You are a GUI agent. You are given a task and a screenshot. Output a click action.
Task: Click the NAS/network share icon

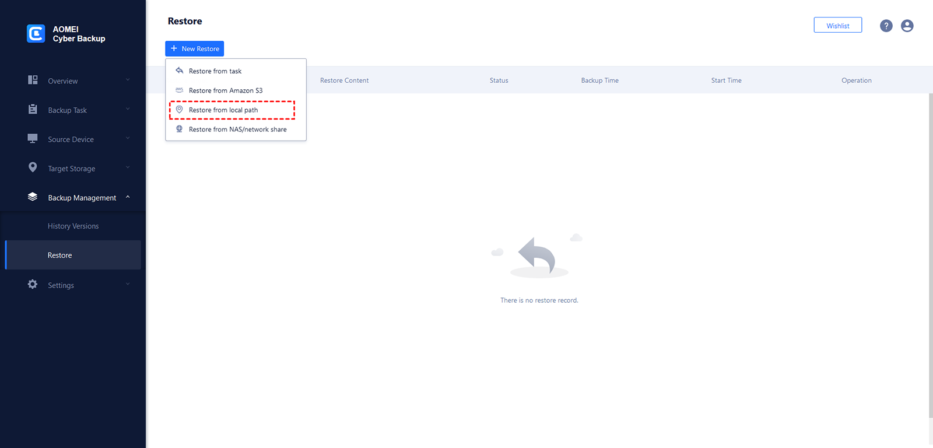[x=180, y=129]
